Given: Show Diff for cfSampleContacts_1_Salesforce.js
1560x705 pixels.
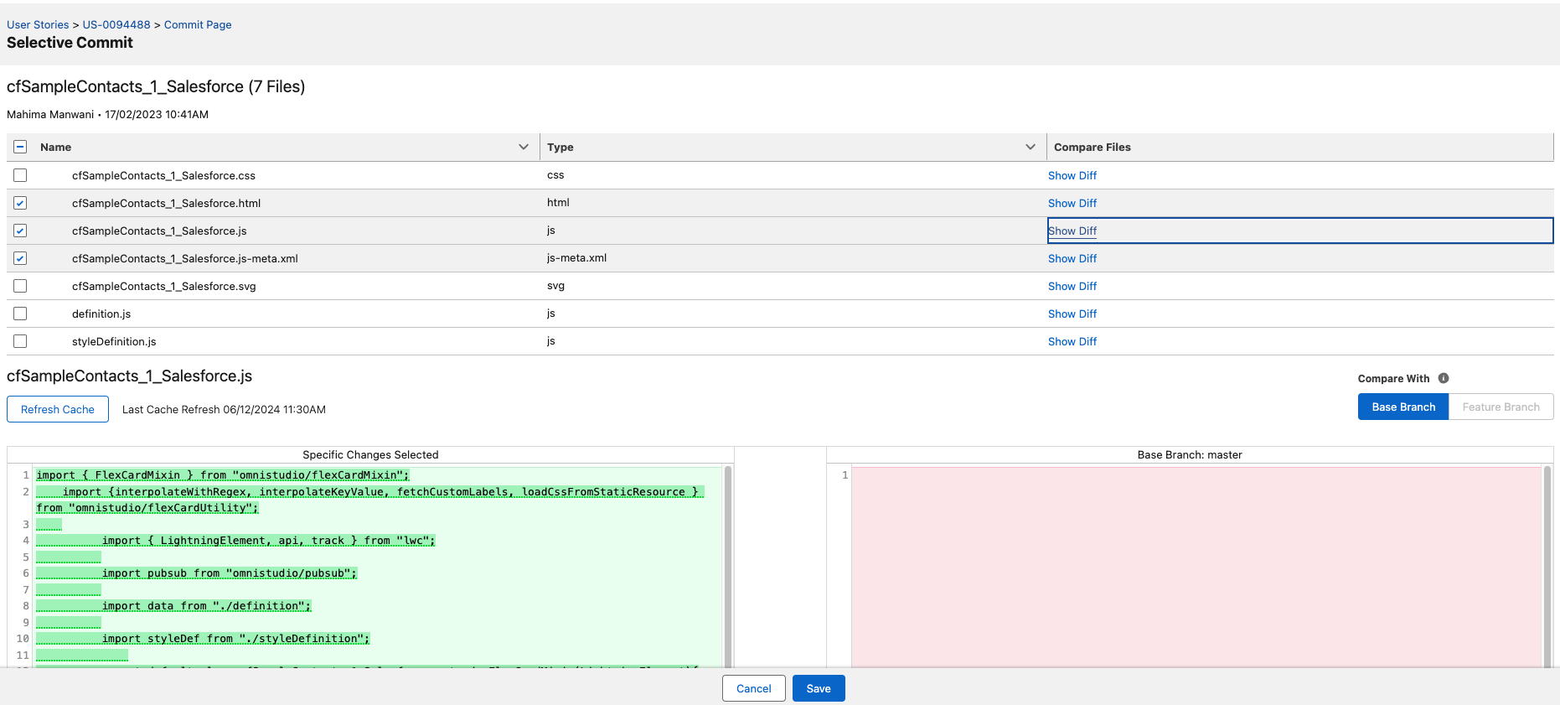Looking at the screenshot, I should (x=1072, y=231).
